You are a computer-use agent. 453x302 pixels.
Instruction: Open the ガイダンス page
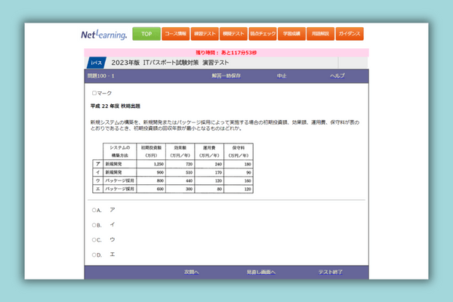click(x=350, y=34)
